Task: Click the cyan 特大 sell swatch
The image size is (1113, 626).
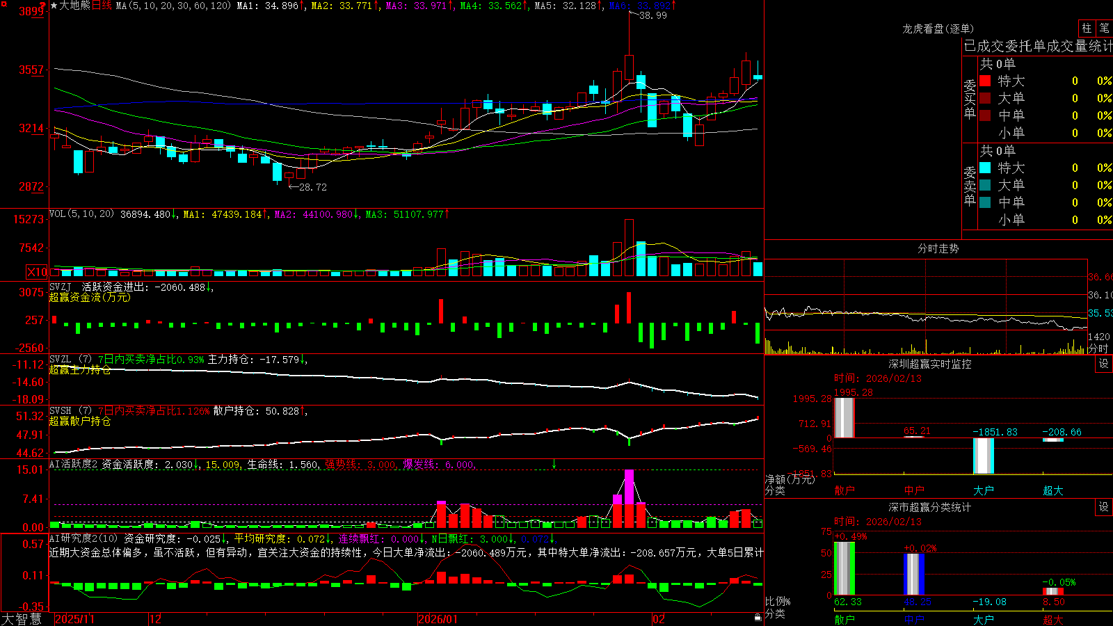Action: pos(985,168)
